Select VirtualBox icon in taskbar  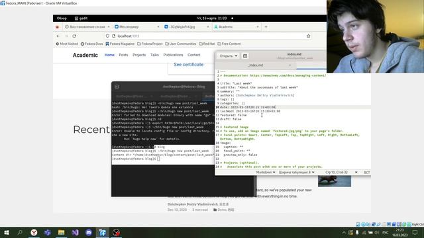point(103,232)
